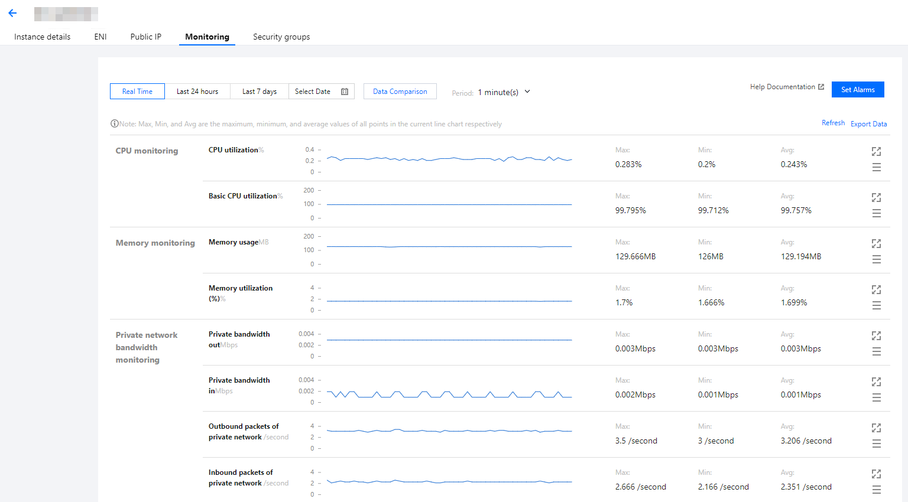Expand the CPU utilization chart to fullscreen
Image resolution: width=908 pixels, height=502 pixels.
[x=876, y=151]
